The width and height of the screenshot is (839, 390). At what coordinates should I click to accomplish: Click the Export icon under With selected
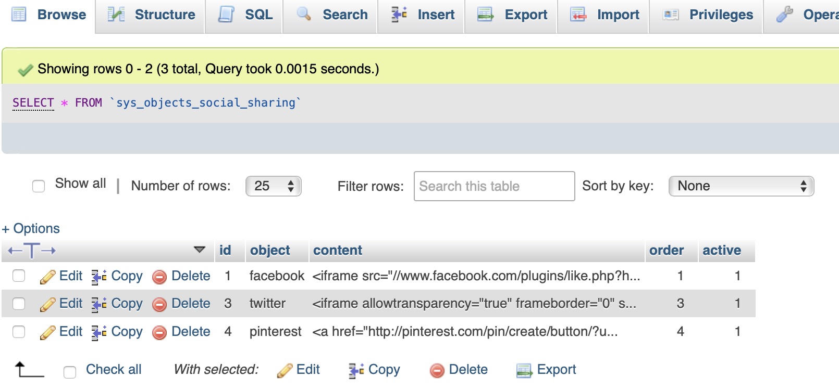pyautogui.click(x=524, y=370)
